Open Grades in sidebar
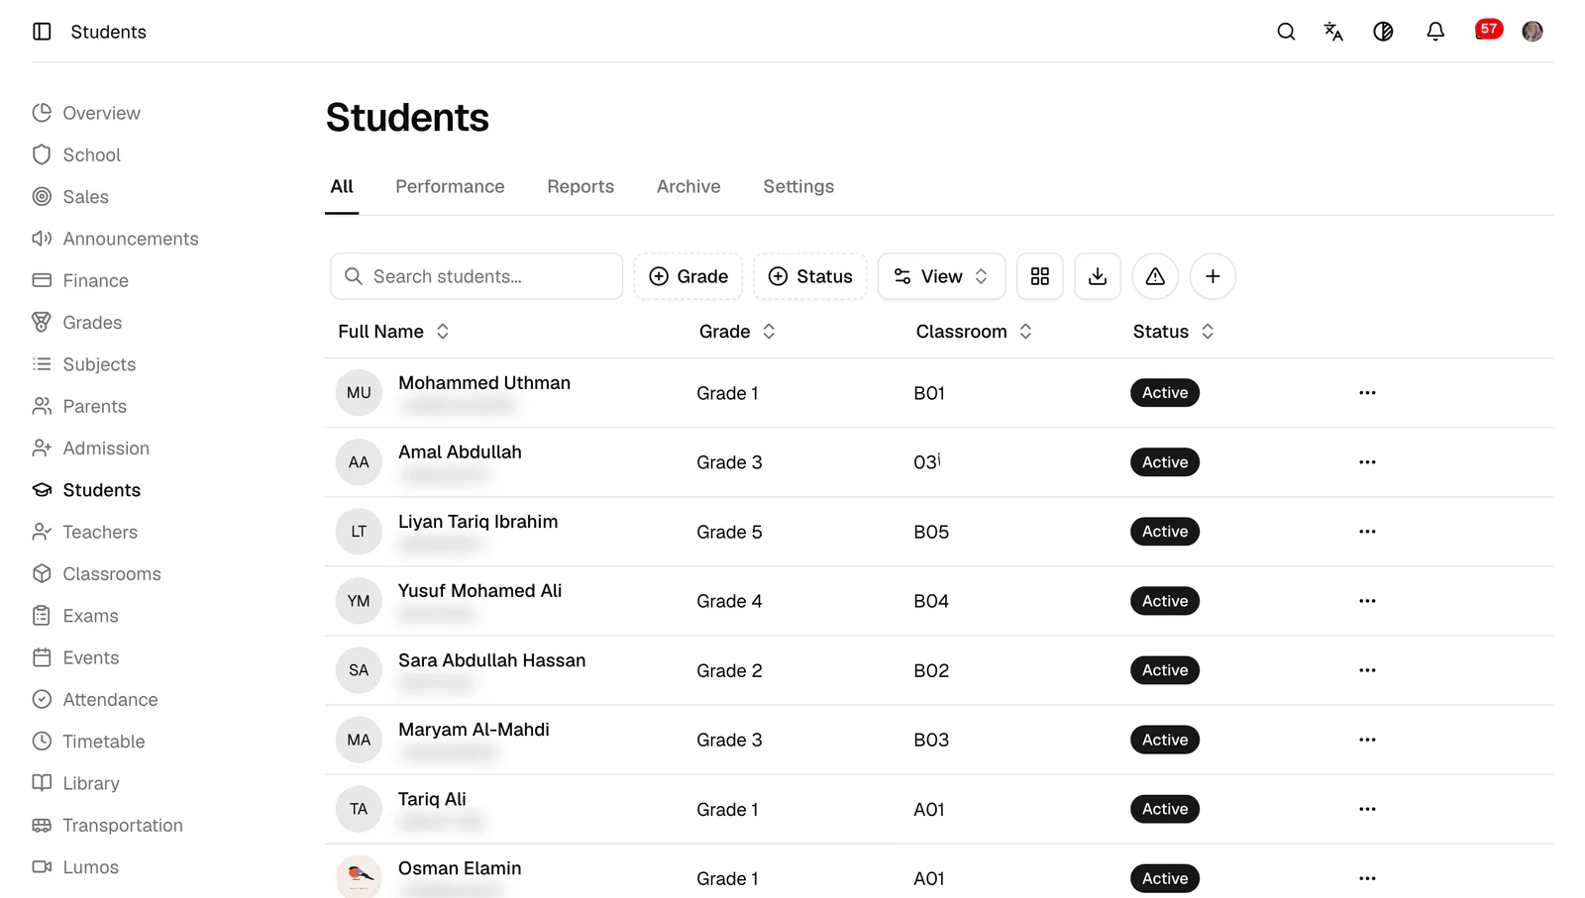The height and width of the screenshot is (898, 1585). [x=77, y=323]
